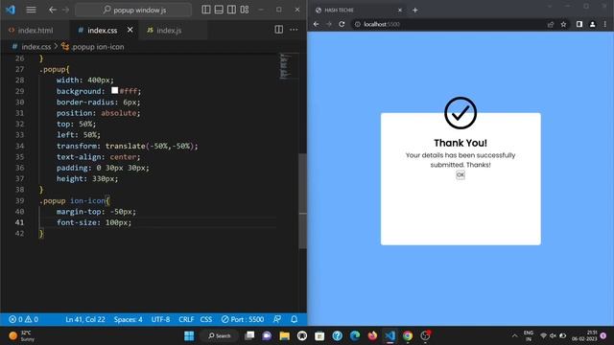Screen dimensions: 614x345
Task: Open Task View on the taskbar
Action: pos(249,335)
